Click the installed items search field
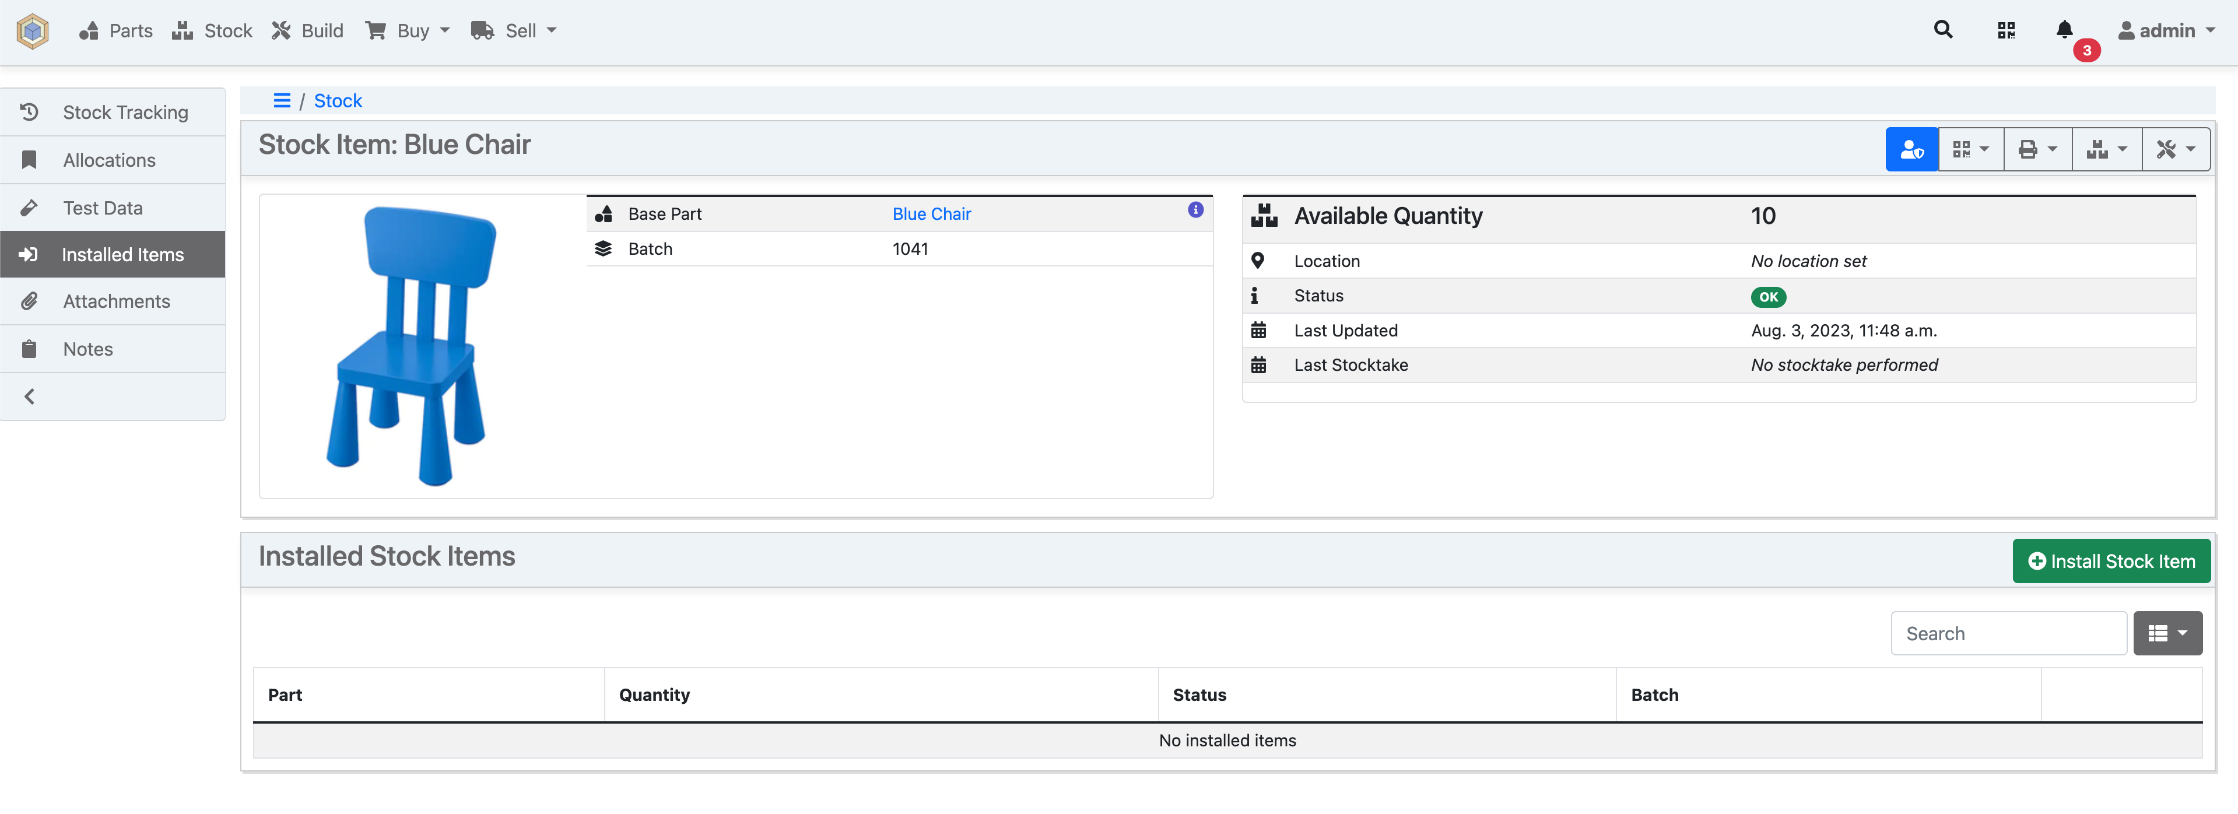 point(2008,633)
